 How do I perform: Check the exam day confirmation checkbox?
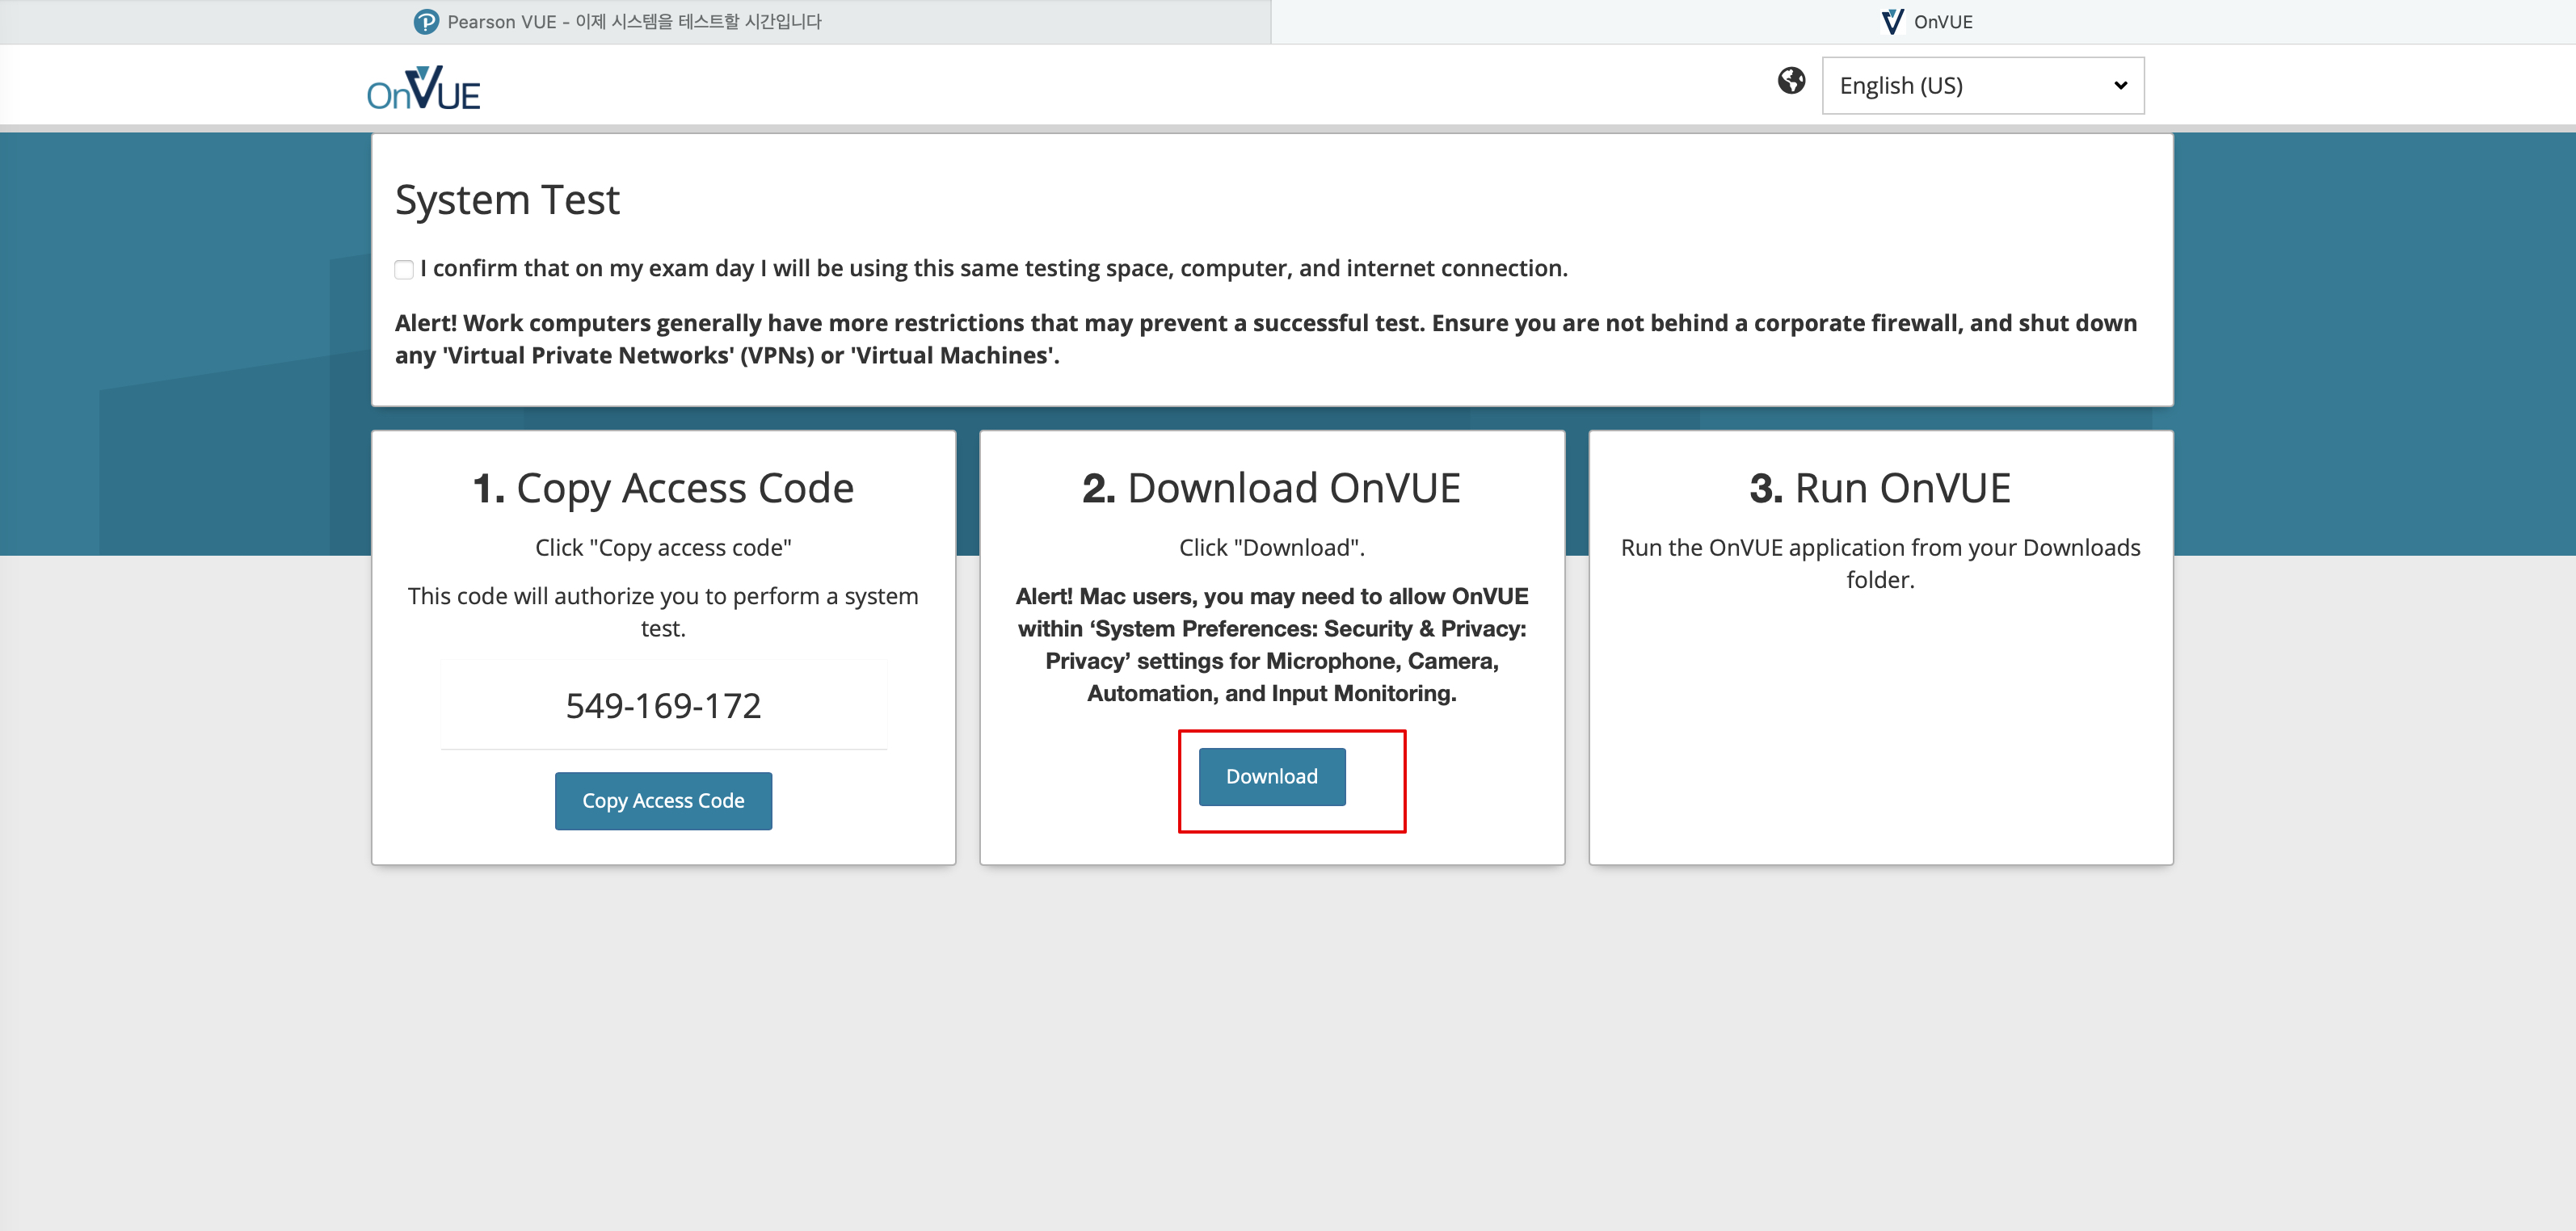tap(404, 269)
